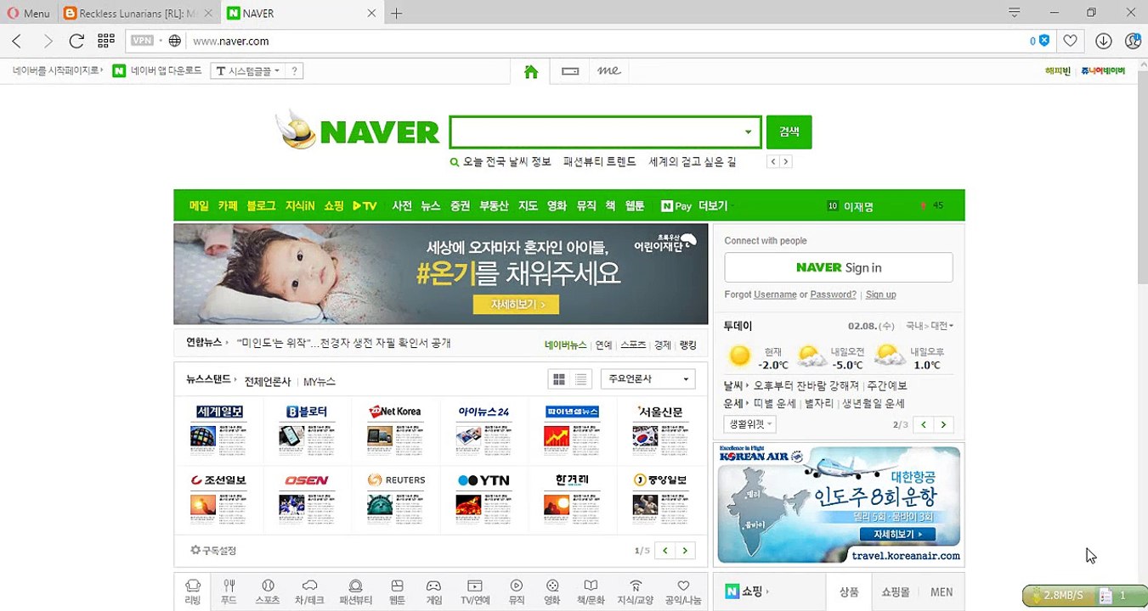This screenshot has width=1148, height=611.
Task: Reload the page with the refresh icon
Action: pyautogui.click(x=76, y=41)
